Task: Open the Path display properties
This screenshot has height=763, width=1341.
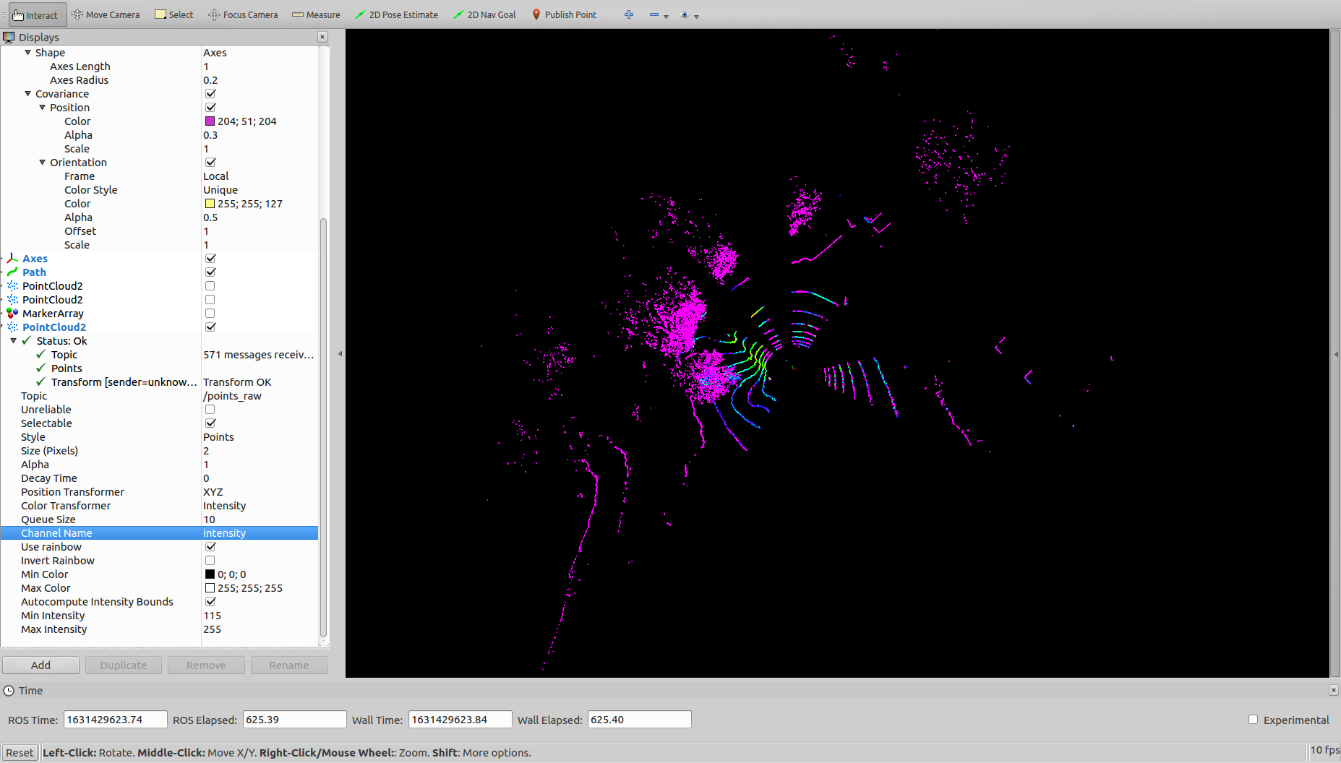Action: click(x=34, y=272)
